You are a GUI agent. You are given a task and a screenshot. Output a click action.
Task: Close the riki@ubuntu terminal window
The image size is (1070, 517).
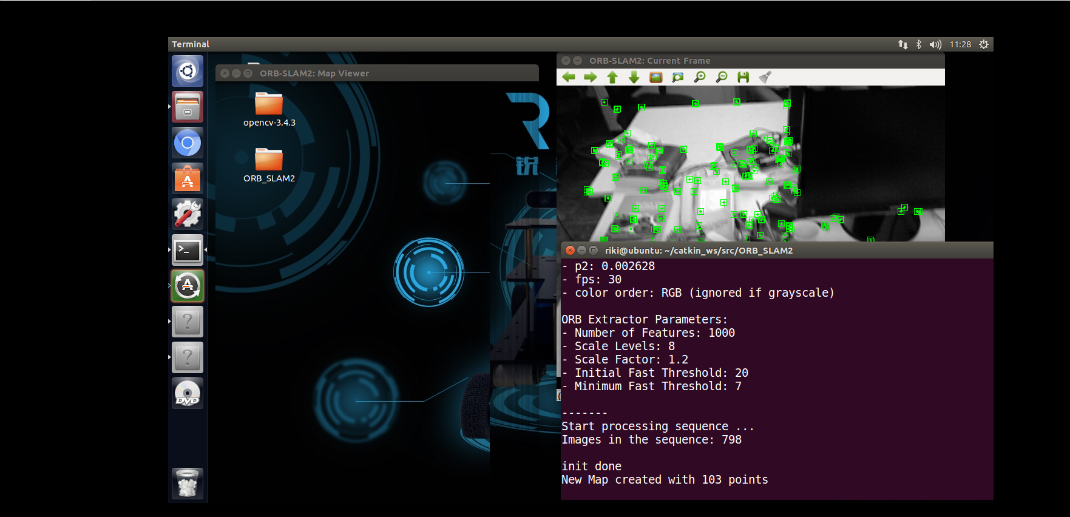click(570, 250)
